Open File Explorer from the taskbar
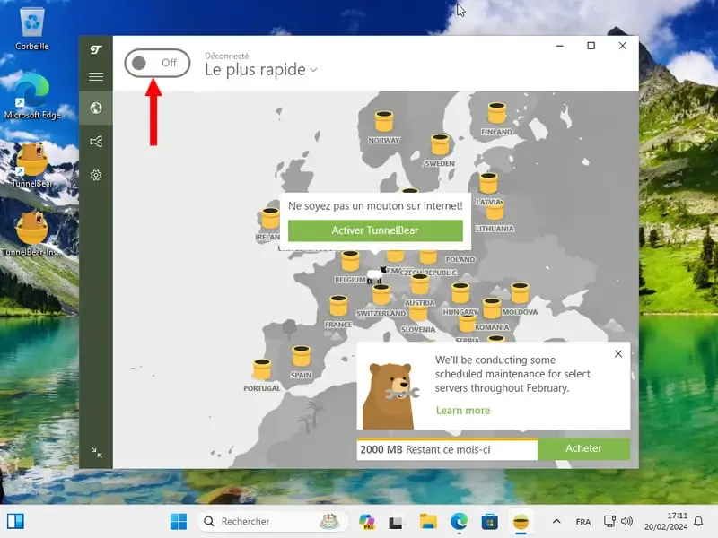718x538 pixels. click(428, 521)
